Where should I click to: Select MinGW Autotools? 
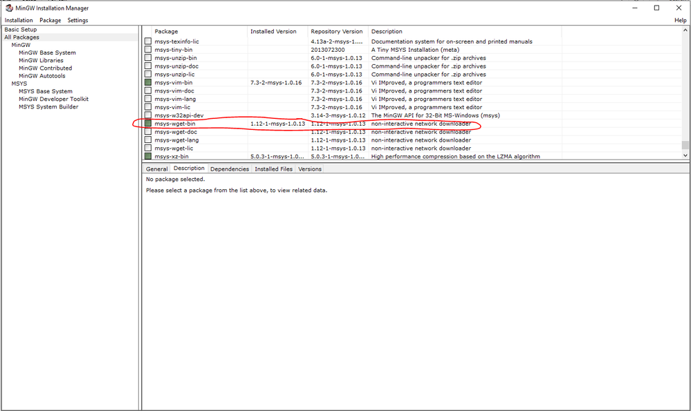[42, 76]
